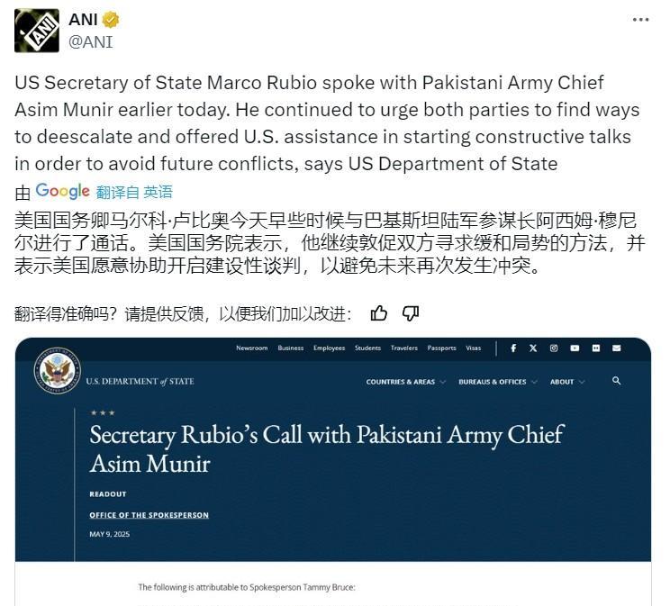This screenshot has width=670, height=606.
Task: Open the Newsroom menu item
Action: [251, 348]
